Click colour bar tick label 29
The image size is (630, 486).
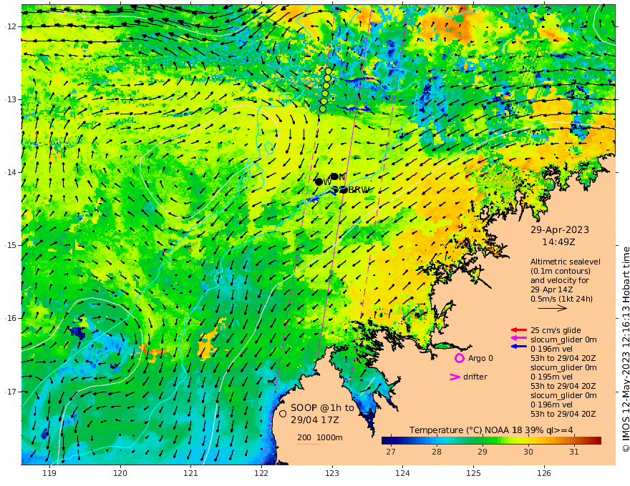[482, 452]
